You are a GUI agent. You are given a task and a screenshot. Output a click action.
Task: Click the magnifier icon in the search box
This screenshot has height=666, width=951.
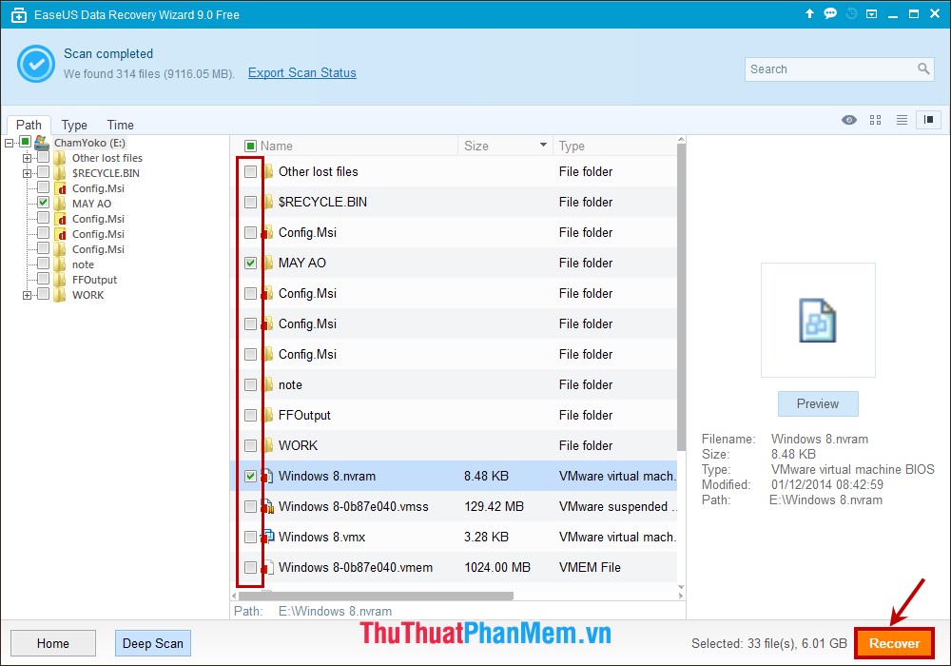[922, 69]
